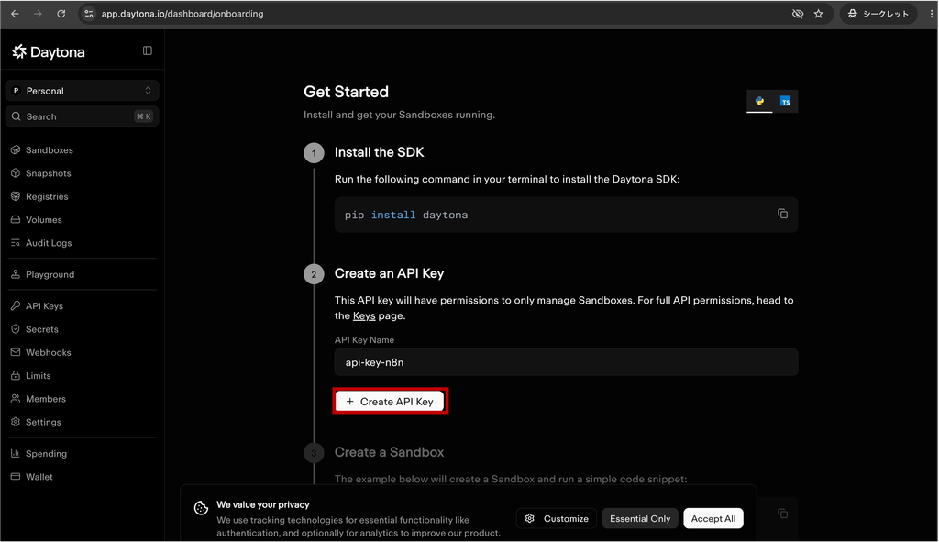Viewport: 939px width, 542px height.
Task: Follow the Keys page link
Action: point(364,315)
